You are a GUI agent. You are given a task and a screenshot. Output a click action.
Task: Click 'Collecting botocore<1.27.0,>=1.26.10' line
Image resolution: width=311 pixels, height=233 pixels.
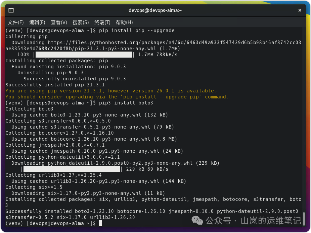click(x=59, y=133)
